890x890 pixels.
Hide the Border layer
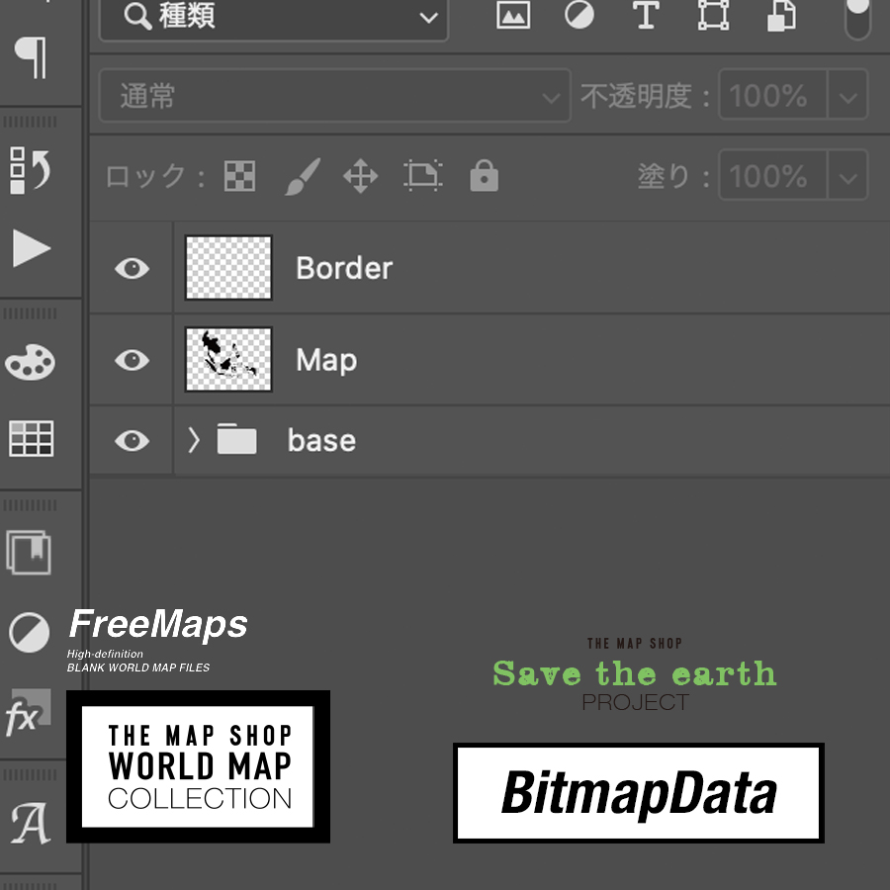132,268
